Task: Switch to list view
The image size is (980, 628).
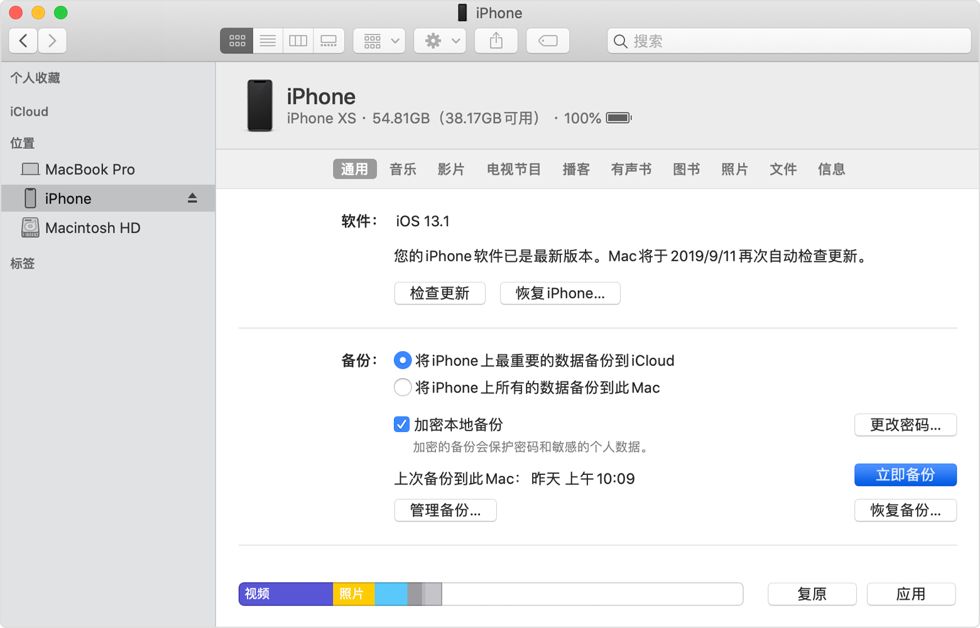Action: click(x=268, y=41)
